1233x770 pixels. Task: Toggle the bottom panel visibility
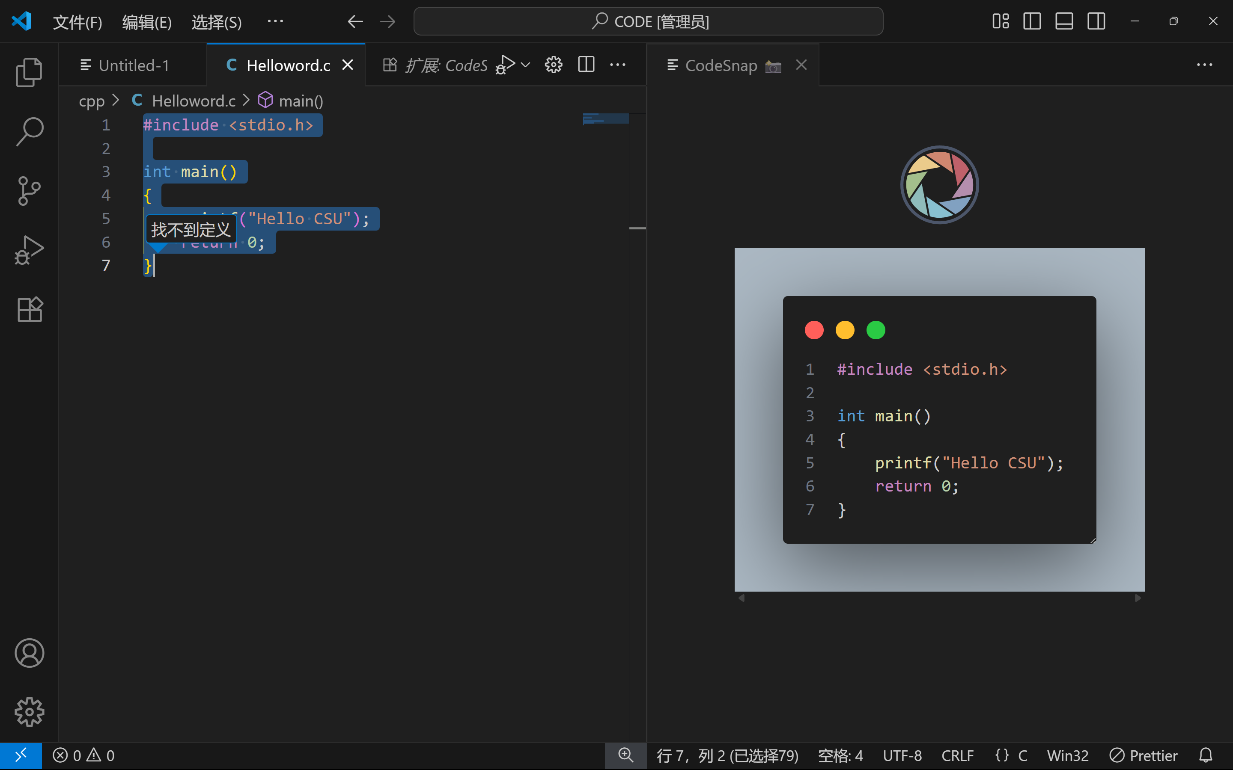pyautogui.click(x=1064, y=21)
